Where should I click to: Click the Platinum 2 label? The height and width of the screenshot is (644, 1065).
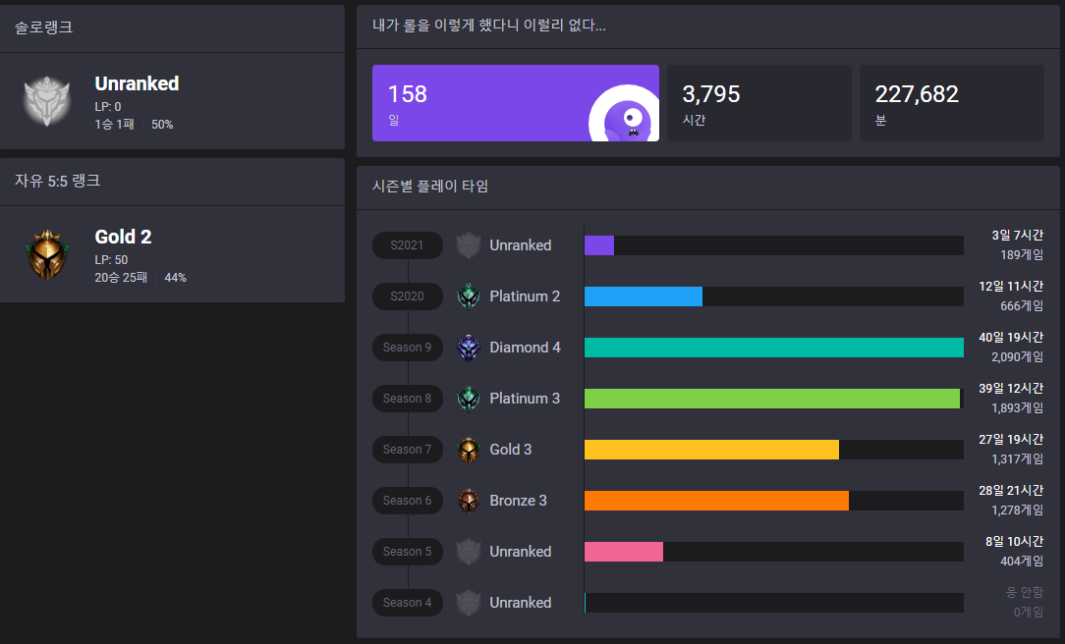525,296
